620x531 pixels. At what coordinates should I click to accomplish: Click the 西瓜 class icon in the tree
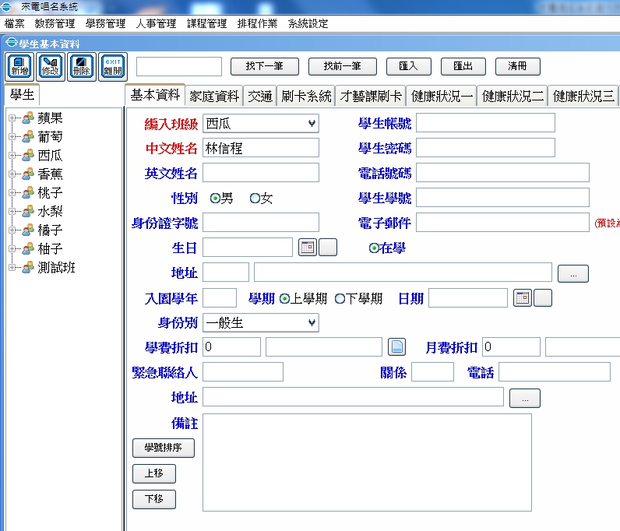27,156
